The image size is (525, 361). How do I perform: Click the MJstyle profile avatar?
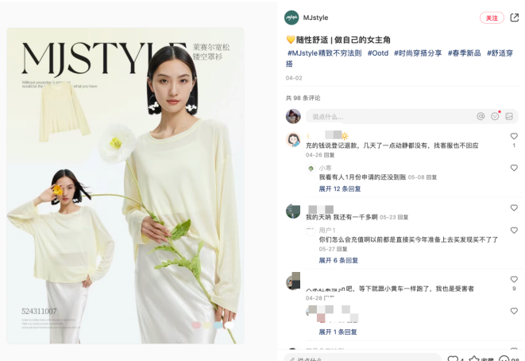pyautogui.click(x=291, y=17)
